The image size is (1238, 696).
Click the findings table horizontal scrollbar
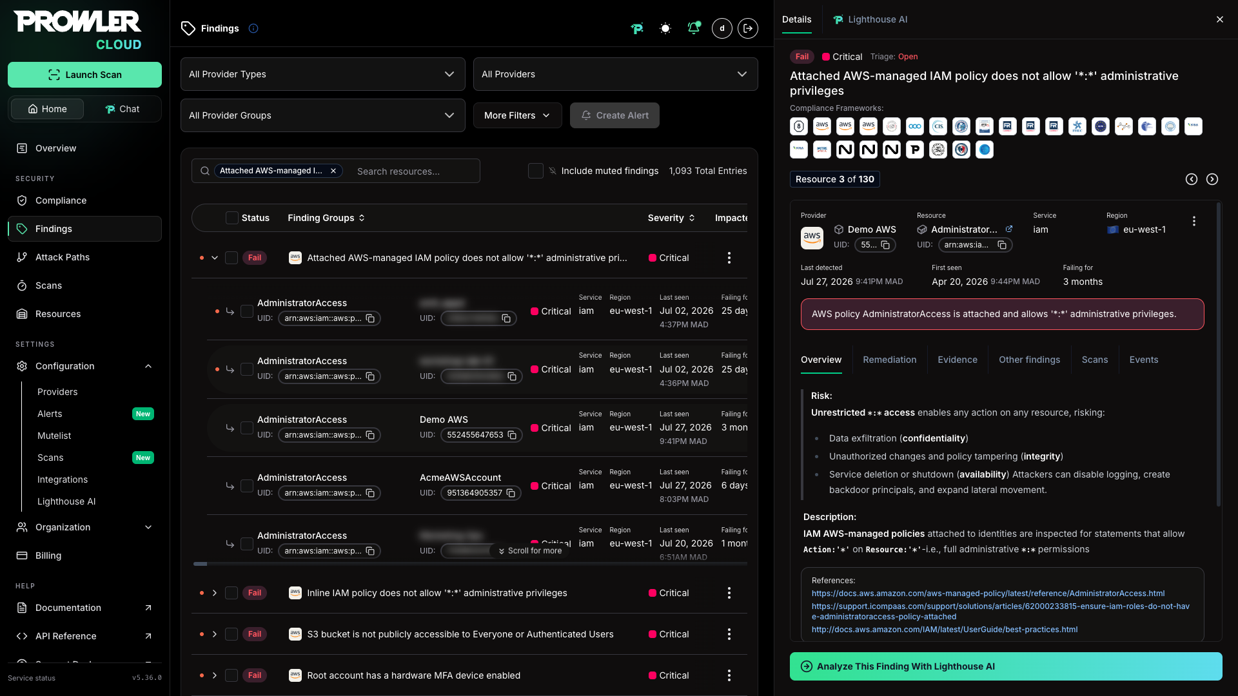tap(201, 564)
